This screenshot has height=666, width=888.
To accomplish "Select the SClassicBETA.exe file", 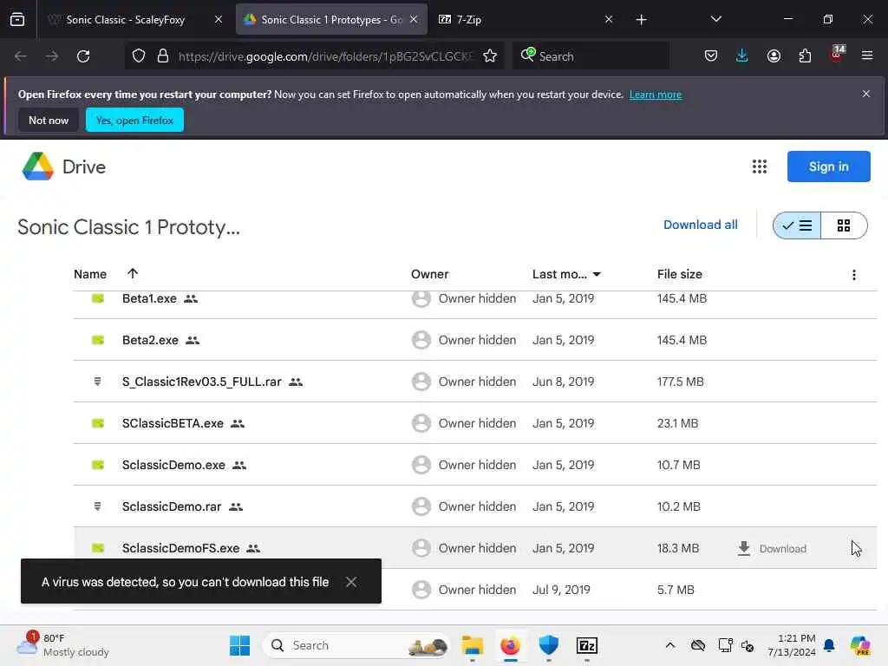I will coord(475,423).
